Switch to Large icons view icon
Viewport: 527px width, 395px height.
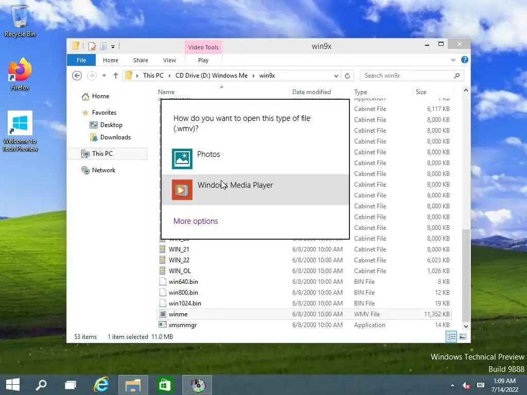pos(463,336)
